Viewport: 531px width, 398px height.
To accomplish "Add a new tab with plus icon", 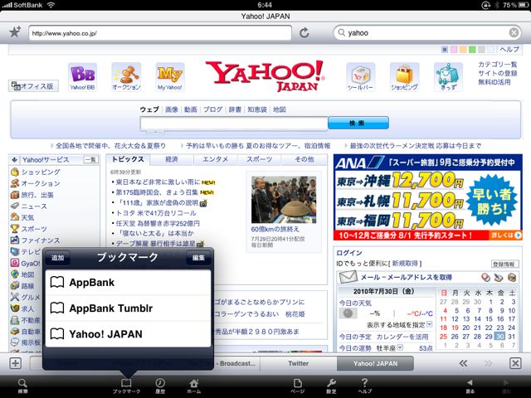I will pos(15,363).
